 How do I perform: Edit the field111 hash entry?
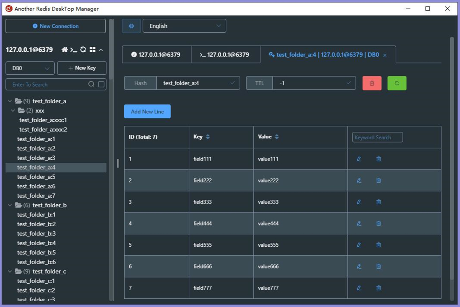click(x=359, y=159)
